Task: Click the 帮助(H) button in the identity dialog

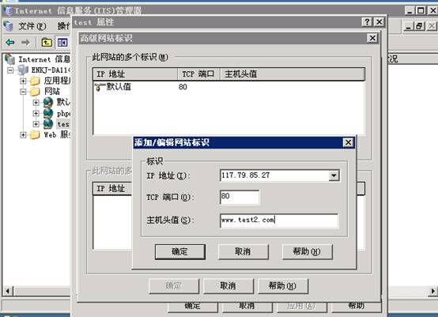Action: 308,251
